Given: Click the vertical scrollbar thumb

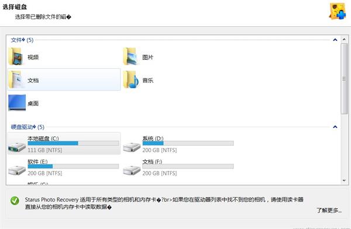Looking at the screenshot, I should [345, 79].
